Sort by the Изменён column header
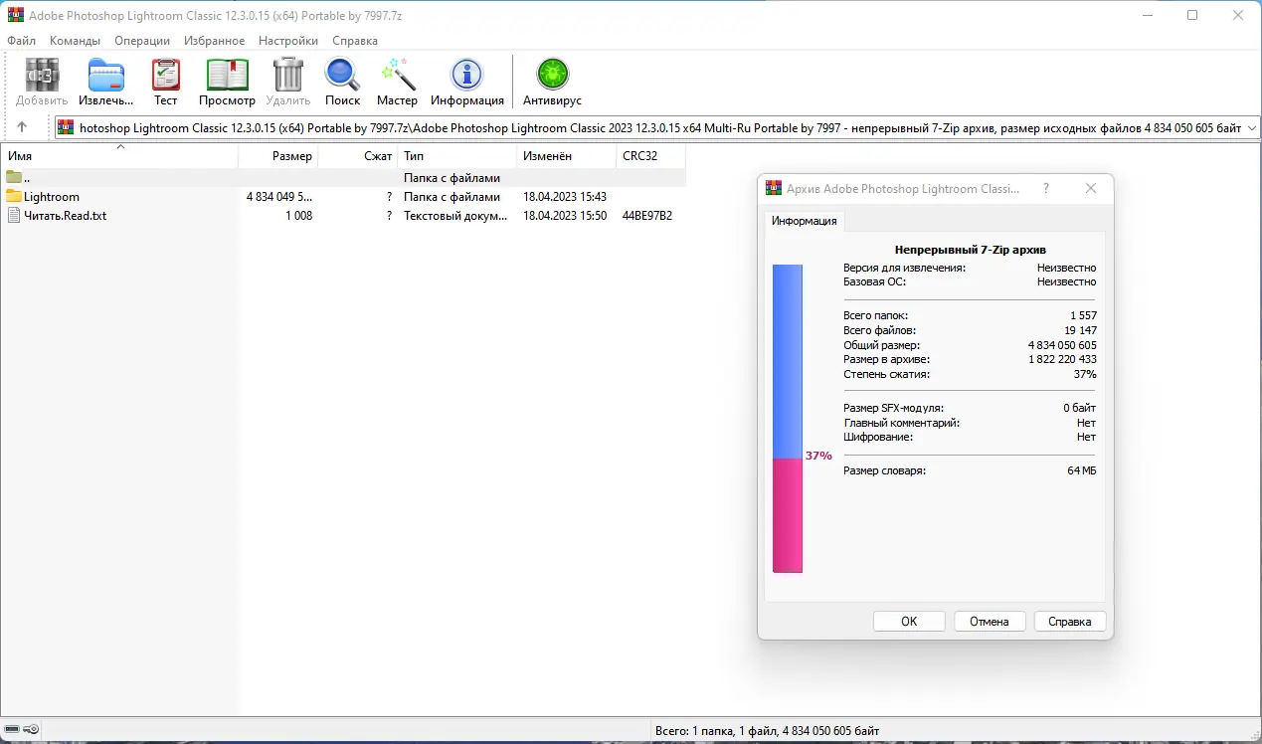The height and width of the screenshot is (744, 1262). [x=567, y=156]
